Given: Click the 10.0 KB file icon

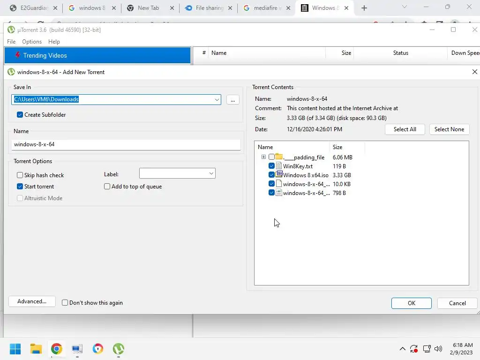Looking at the screenshot, I should pyautogui.click(x=279, y=184).
